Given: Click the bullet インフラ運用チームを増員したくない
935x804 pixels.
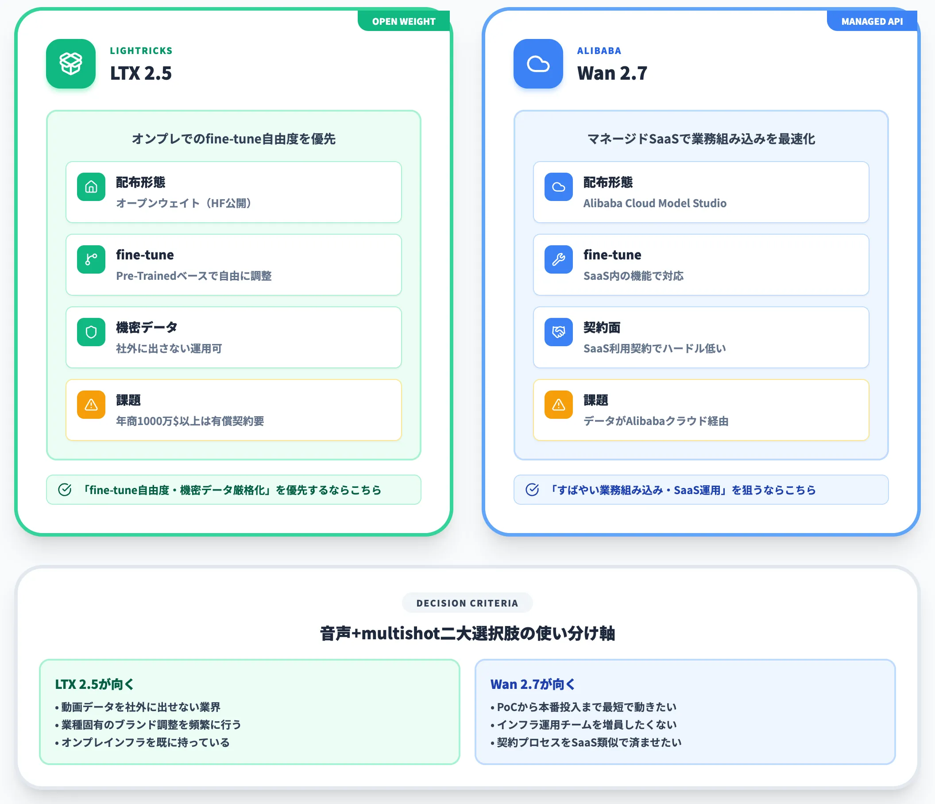Looking at the screenshot, I should coord(583,724).
